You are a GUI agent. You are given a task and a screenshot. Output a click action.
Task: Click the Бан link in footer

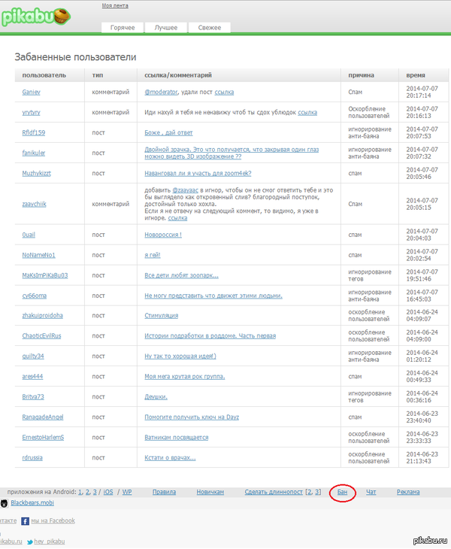click(342, 492)
